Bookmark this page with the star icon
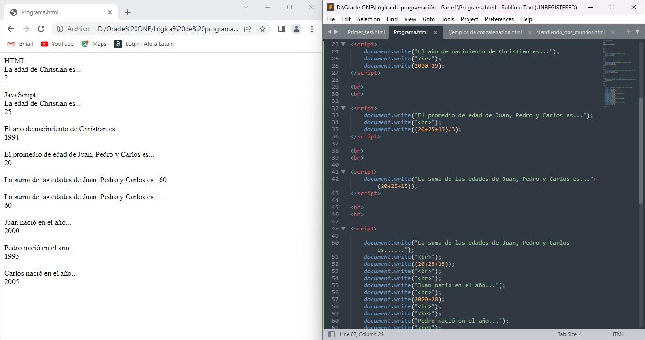Image resolution: width=645 pixels, height=340 pixels. 263,29
